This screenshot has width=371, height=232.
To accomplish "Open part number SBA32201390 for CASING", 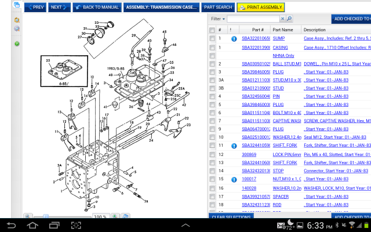I will (256, 48).
